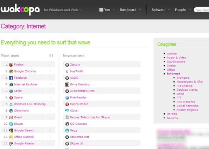Click the trayTwittr icon
Image resolution: width=209 pixels, height=149 pixels.
(x=67, y=71)
